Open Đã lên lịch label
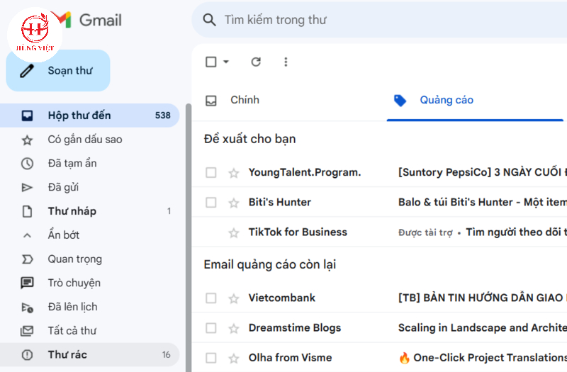The height and width of the screenshot is (372, 567). tap(90, 307)
